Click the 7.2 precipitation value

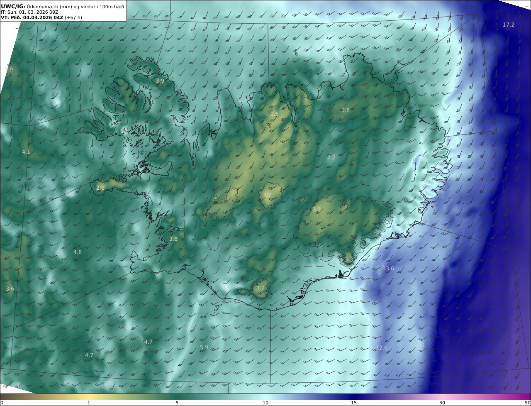[x=331, y=158]
